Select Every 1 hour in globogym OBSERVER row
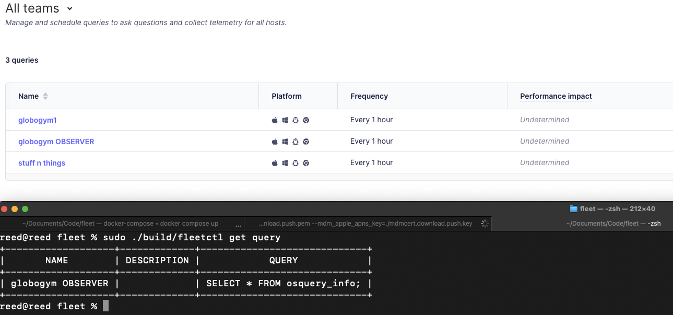The image size is (673, 315). 371,141
